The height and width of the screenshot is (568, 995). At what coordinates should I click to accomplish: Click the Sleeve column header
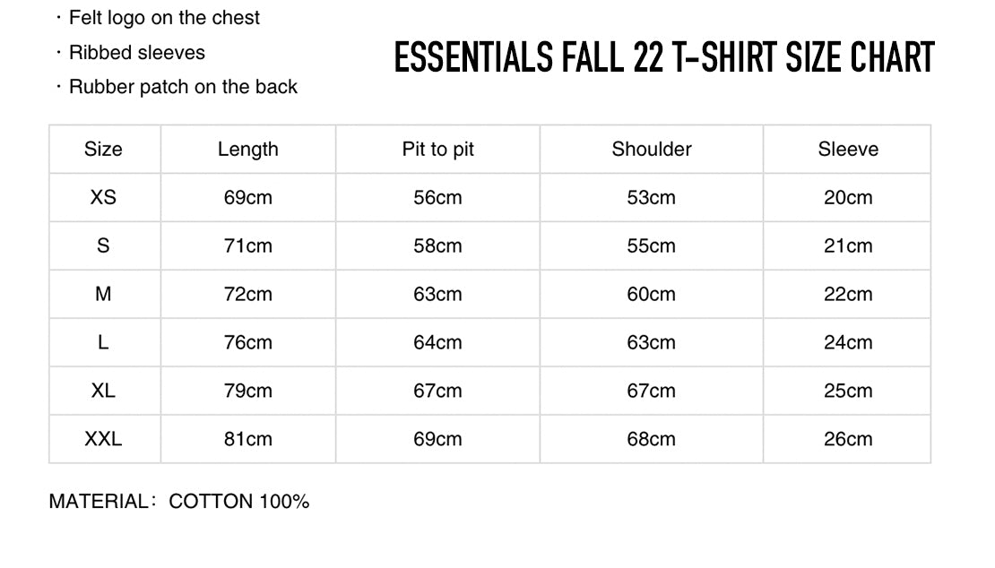848,150
